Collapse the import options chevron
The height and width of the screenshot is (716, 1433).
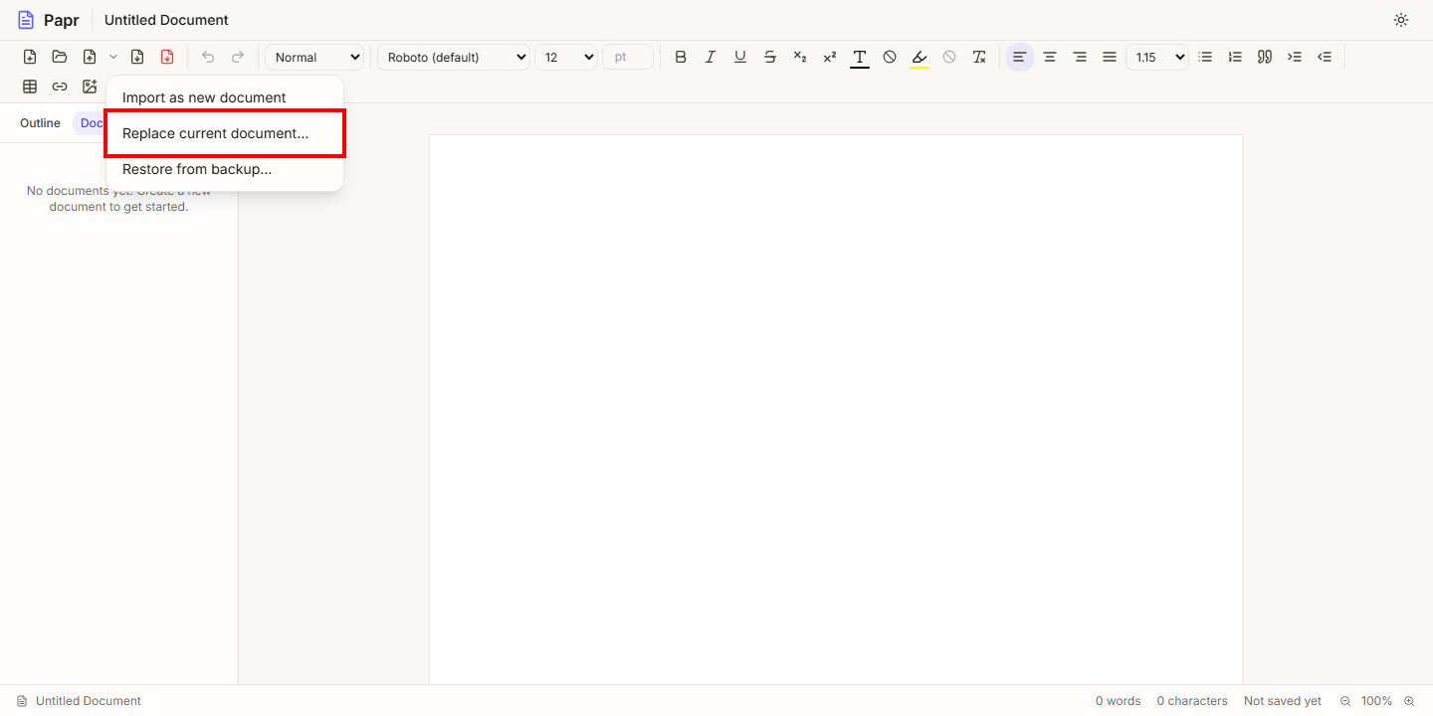coord(113,57)
